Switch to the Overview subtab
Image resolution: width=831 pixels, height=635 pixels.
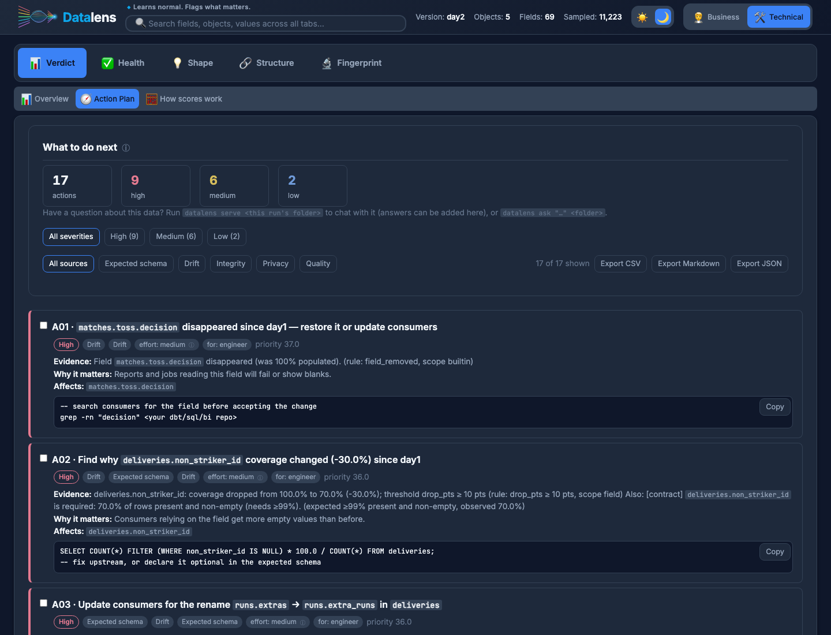coord(45,99)
